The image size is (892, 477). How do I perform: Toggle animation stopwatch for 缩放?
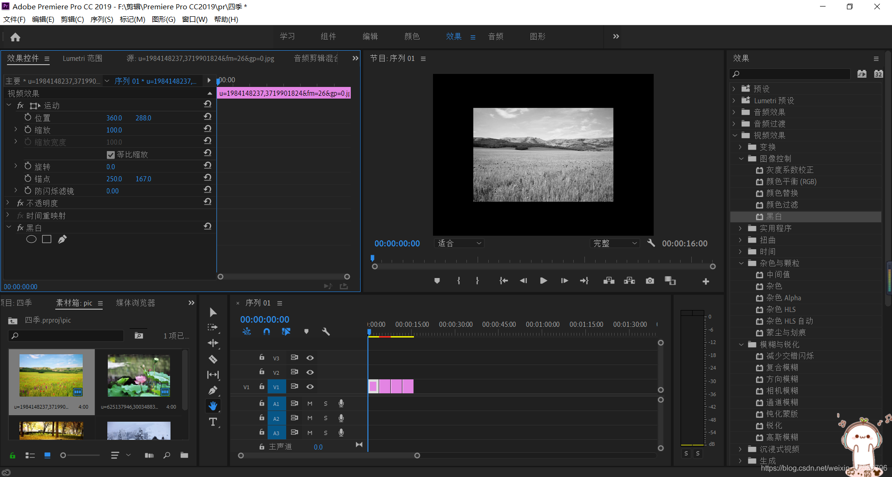(x=28, y=130)
